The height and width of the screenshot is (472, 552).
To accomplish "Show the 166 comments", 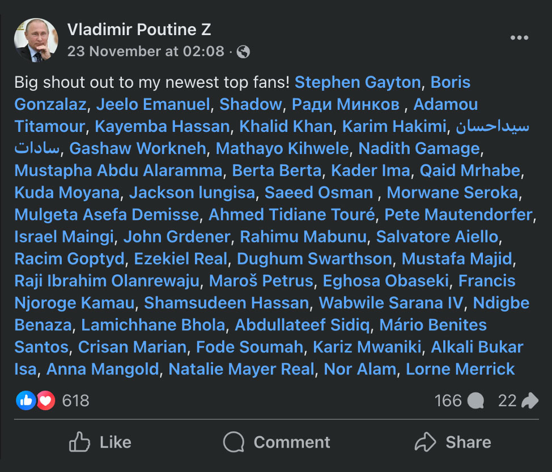I will pyautogui.click(x=448, y=401).
